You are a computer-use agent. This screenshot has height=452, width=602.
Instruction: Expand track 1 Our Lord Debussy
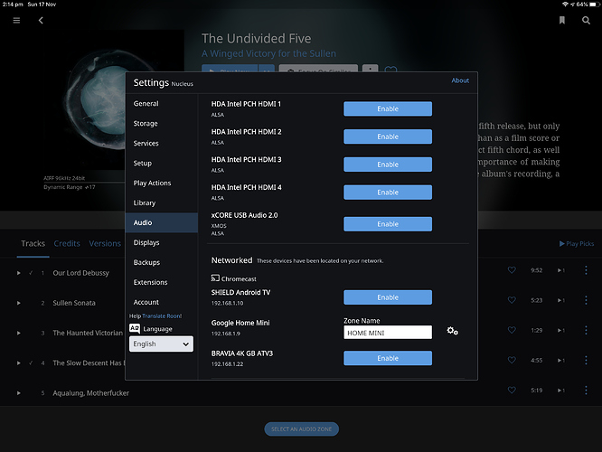(x=18, y=273)
